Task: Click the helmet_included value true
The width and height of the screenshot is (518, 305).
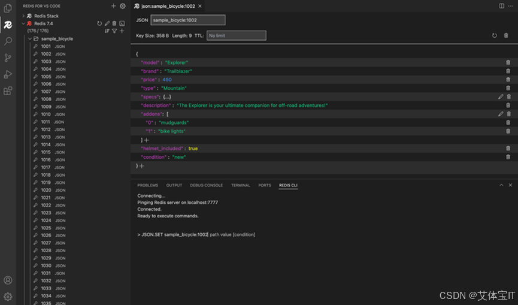Action: (193, 149)
